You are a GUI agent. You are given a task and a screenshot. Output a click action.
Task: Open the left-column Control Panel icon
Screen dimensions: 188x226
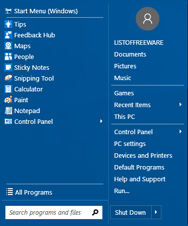coord(8,121)
